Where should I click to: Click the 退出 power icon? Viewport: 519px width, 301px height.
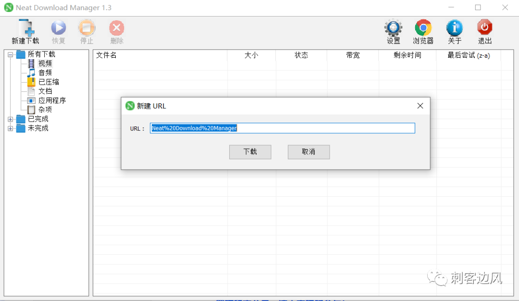click(484, 27)
